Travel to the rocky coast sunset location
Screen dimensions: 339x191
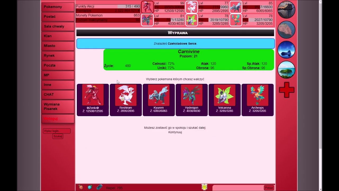(286, 10)
